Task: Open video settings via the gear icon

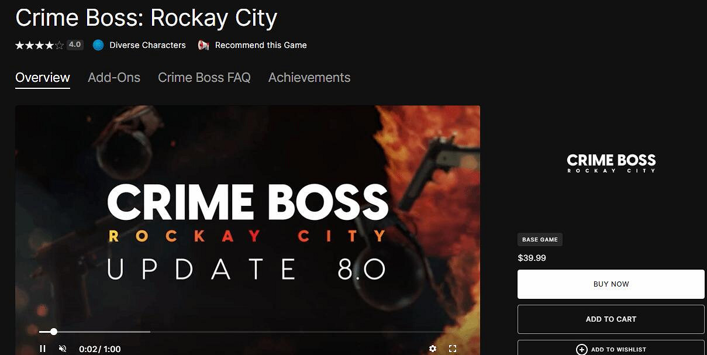Action: tap(432, 349)
